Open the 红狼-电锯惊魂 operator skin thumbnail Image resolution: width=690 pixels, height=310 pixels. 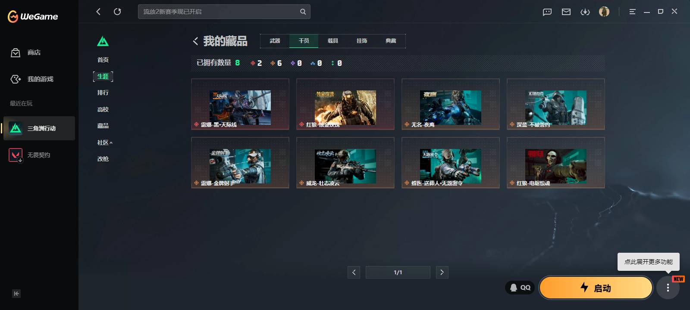click(555, 163)
